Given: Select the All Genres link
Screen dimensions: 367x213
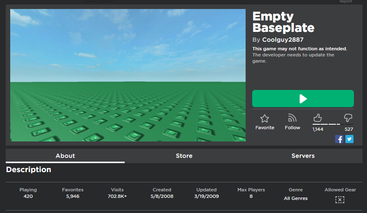Looking at the screenshot, I should click(x=295, y=198).
